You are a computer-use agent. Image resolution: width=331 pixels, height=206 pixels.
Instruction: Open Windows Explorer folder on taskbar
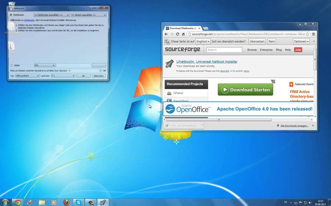coord(42,202)
